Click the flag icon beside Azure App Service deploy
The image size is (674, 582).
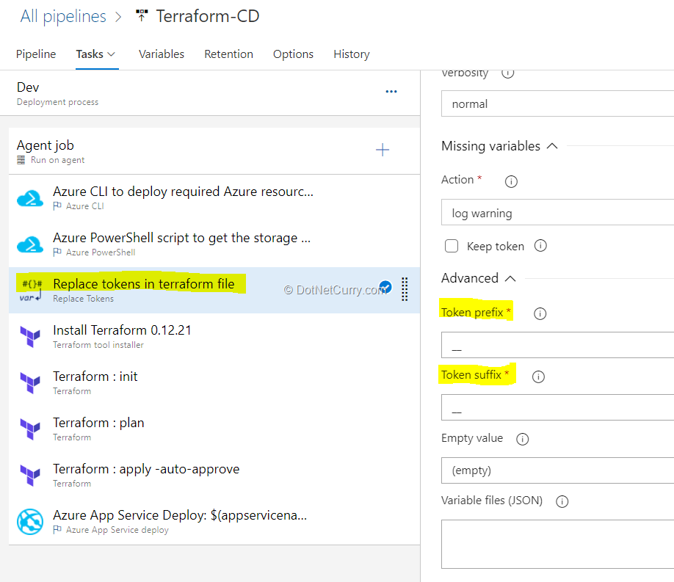(x=57, y=530)
